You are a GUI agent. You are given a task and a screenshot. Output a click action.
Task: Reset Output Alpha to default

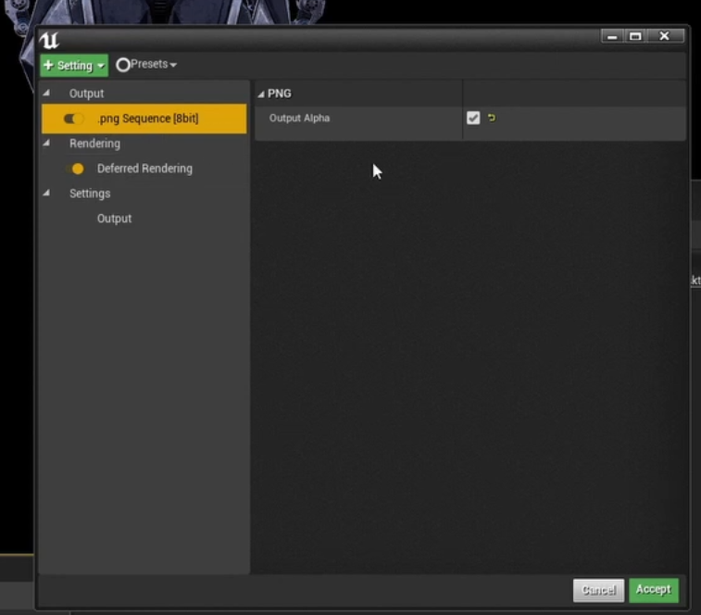[x=492, y=118]
